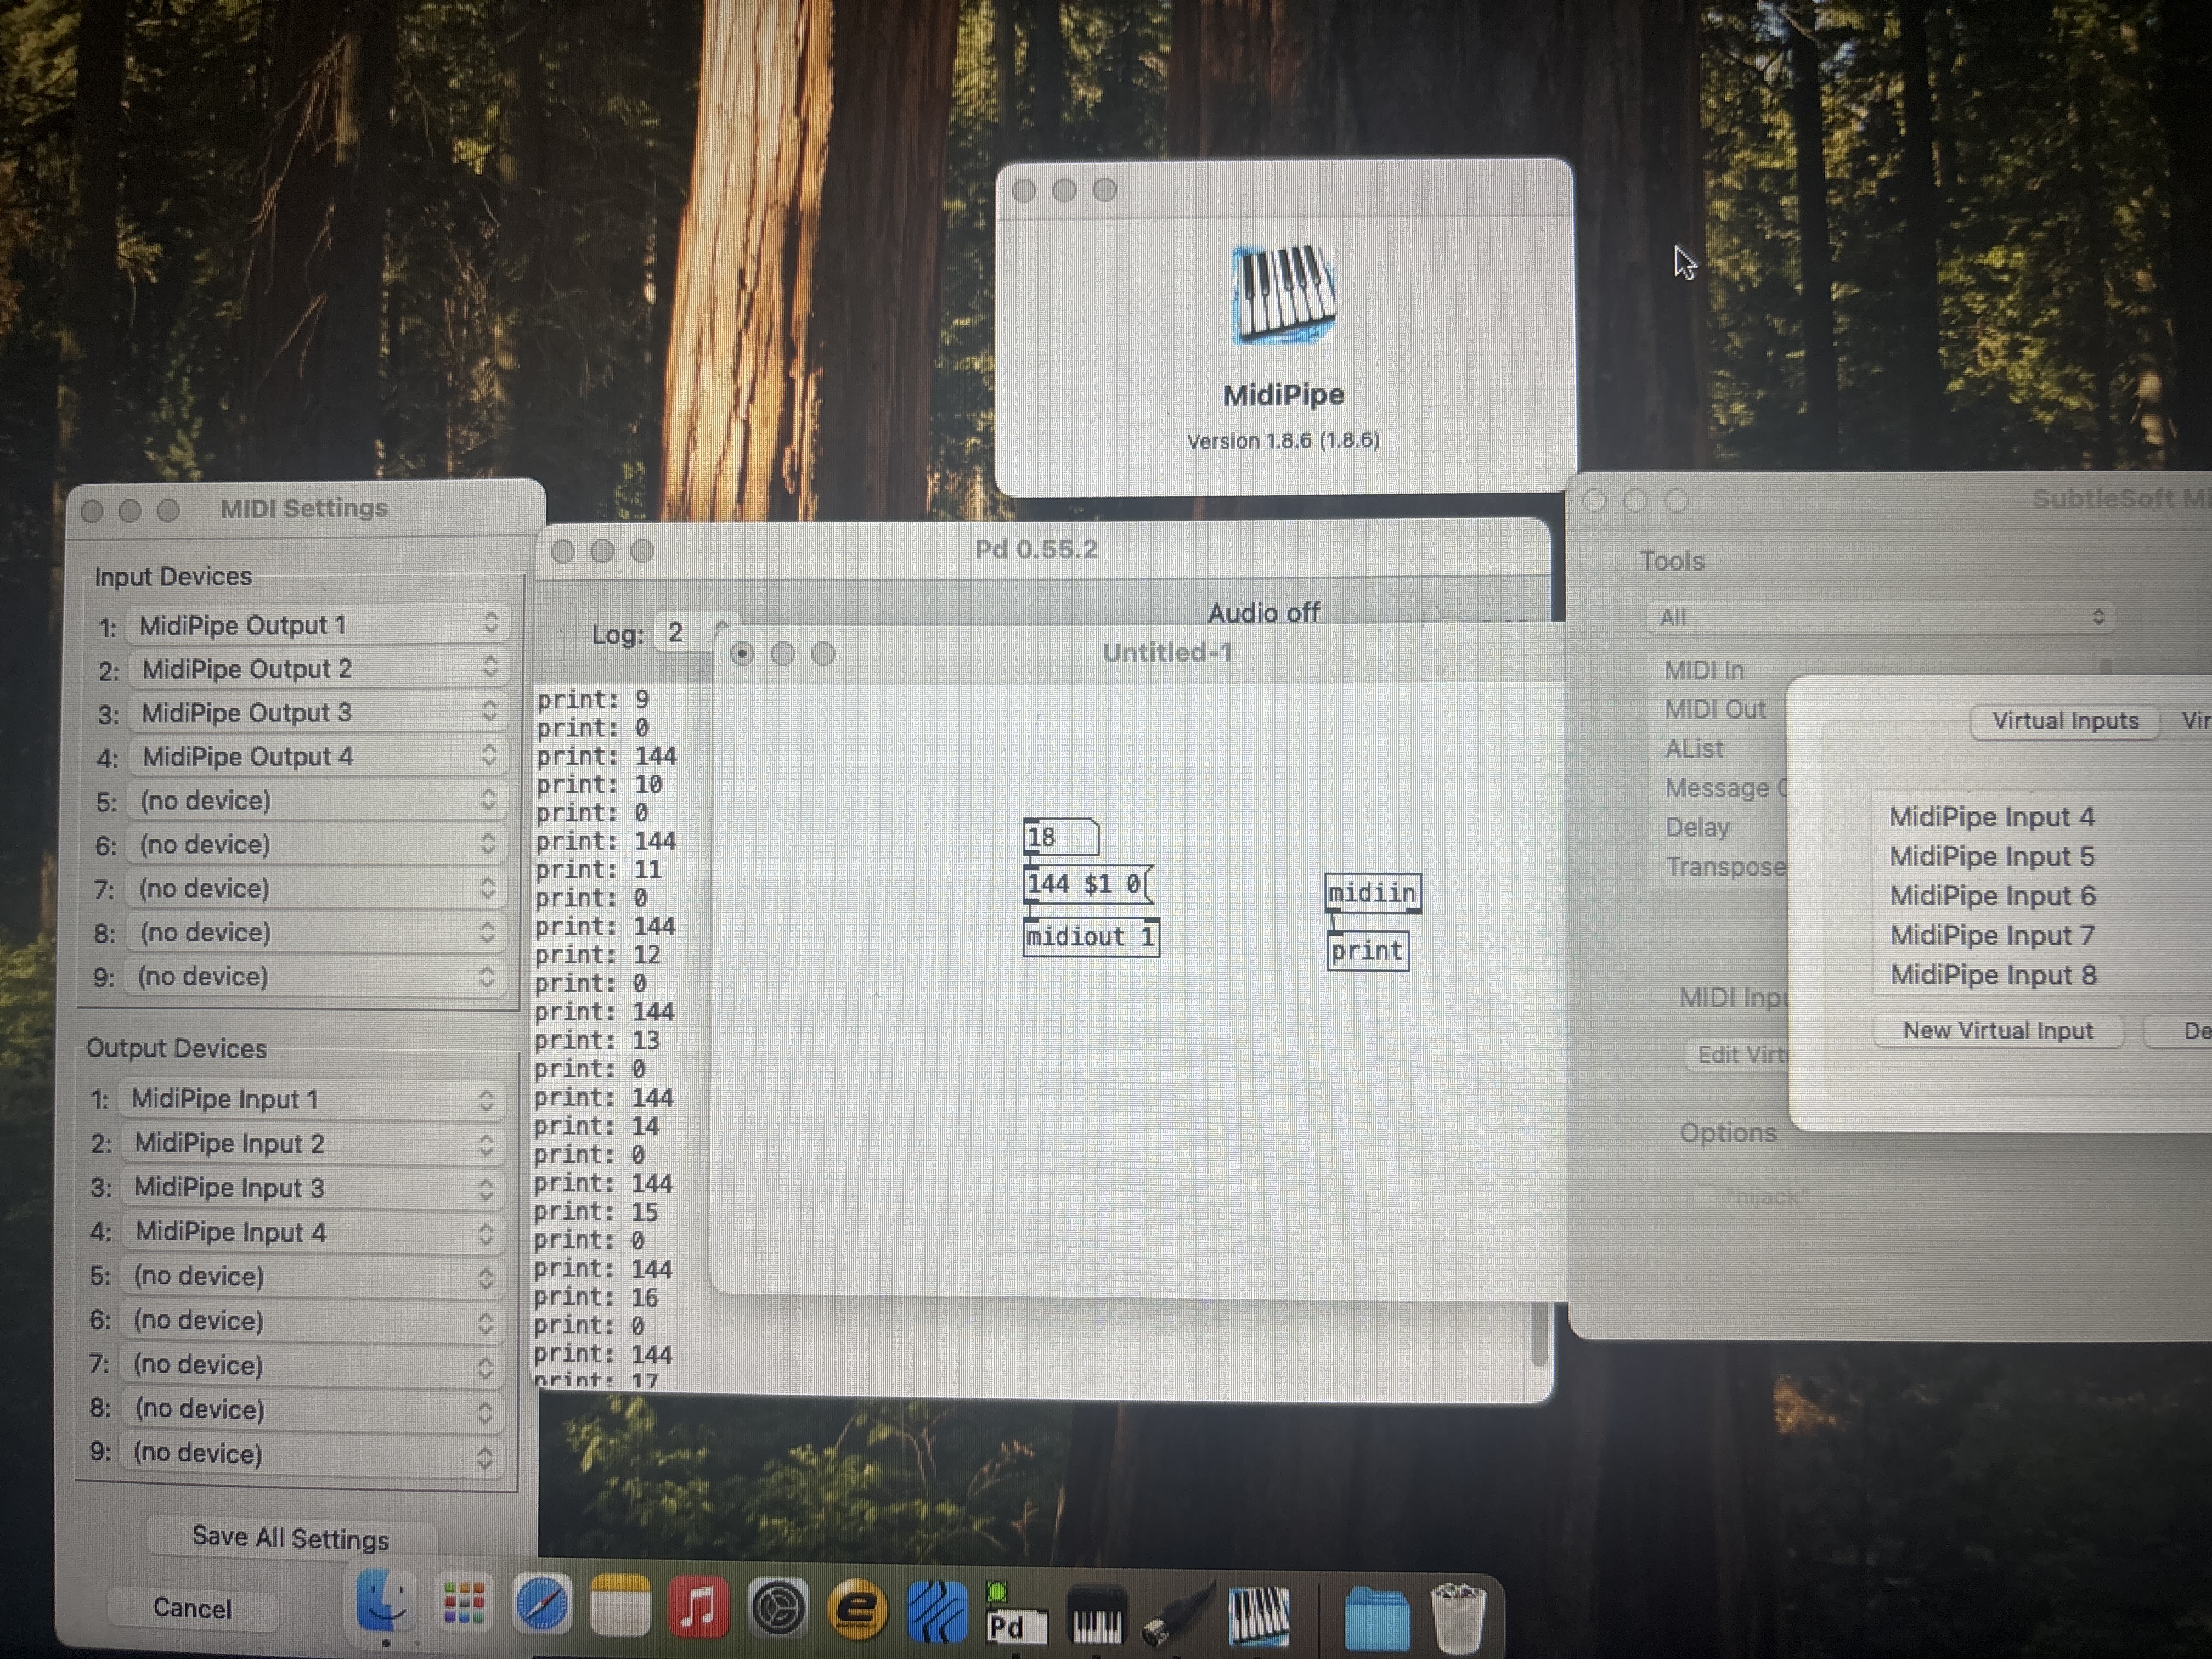Click 'Audio off' label in Pd window
This screenshot has height=1659, width=2212.
(1263, 612)
